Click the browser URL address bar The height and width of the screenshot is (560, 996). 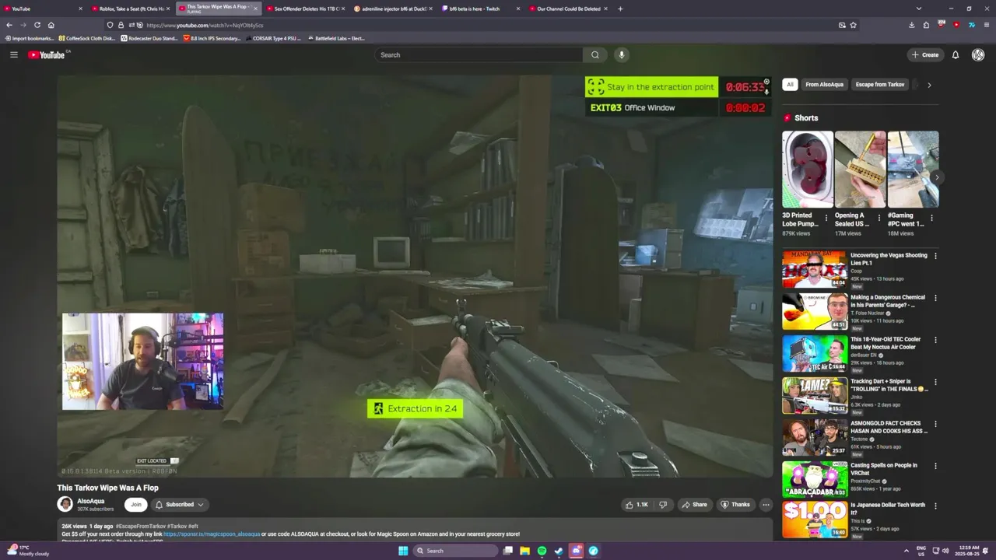(x=467, y=25)
